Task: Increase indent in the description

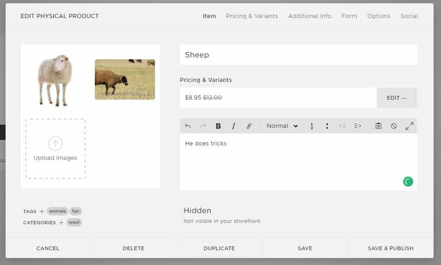Action: click(357, 126)
